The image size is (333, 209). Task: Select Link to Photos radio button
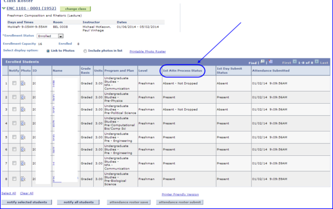click(x=48, y=51)
